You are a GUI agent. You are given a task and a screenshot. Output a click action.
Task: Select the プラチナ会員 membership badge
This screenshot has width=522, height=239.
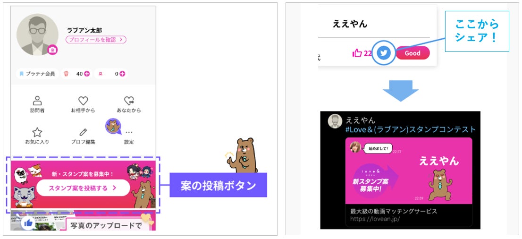[37, 74]
